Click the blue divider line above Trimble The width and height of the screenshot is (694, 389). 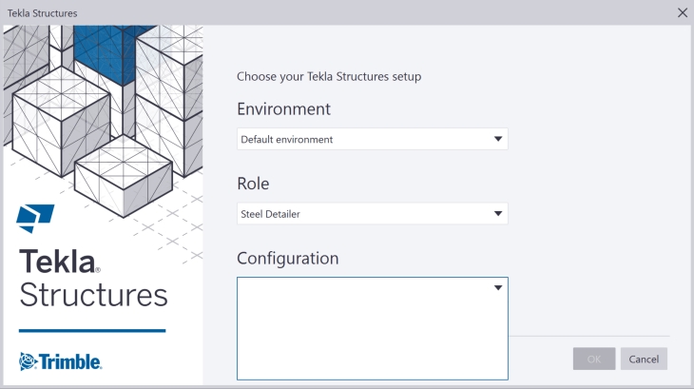coord(92,331)
